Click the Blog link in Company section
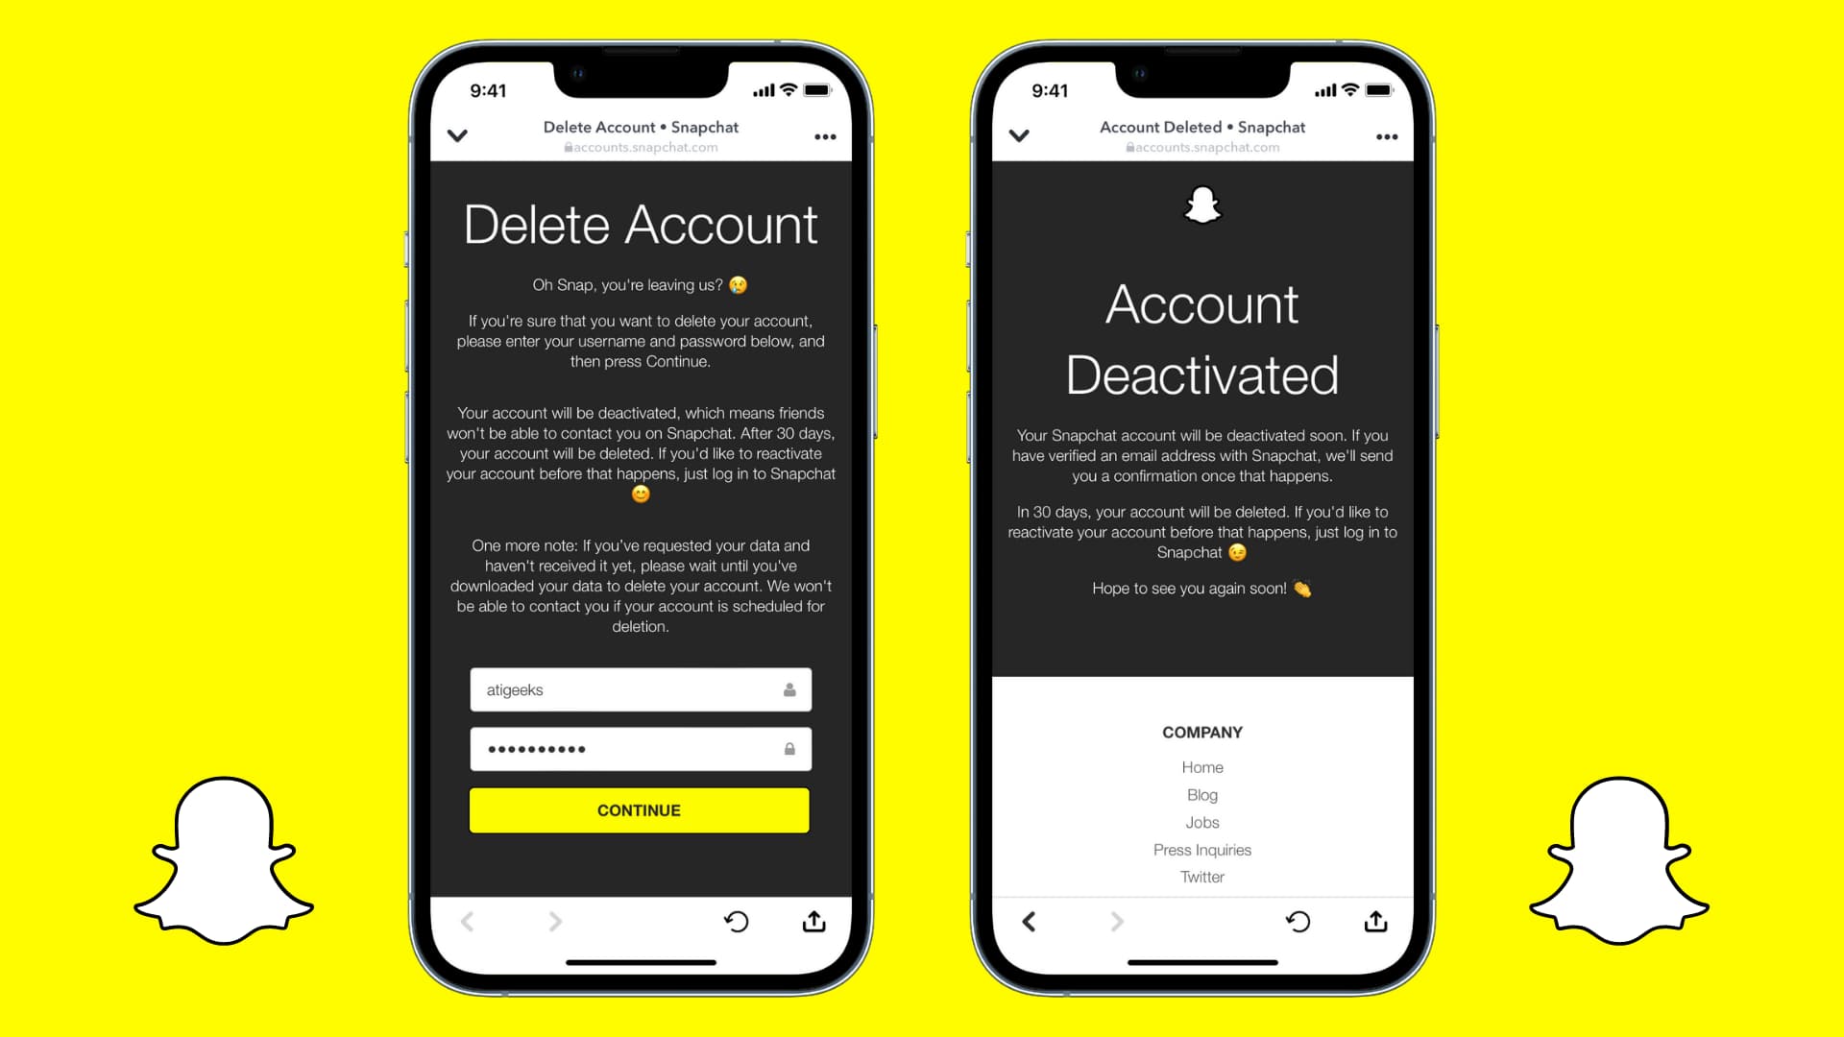This screenshot has width=1844, height=1037. [1201, 794]
